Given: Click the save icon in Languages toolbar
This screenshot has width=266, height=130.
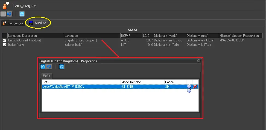Looking at the screenshot, I should coord(3,14).
